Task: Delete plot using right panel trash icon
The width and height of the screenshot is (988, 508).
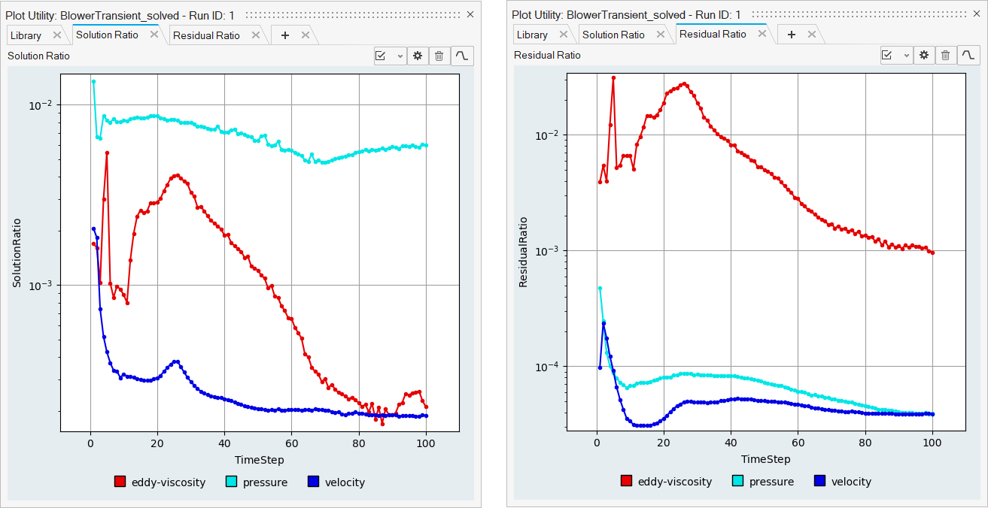Action: 946,56
